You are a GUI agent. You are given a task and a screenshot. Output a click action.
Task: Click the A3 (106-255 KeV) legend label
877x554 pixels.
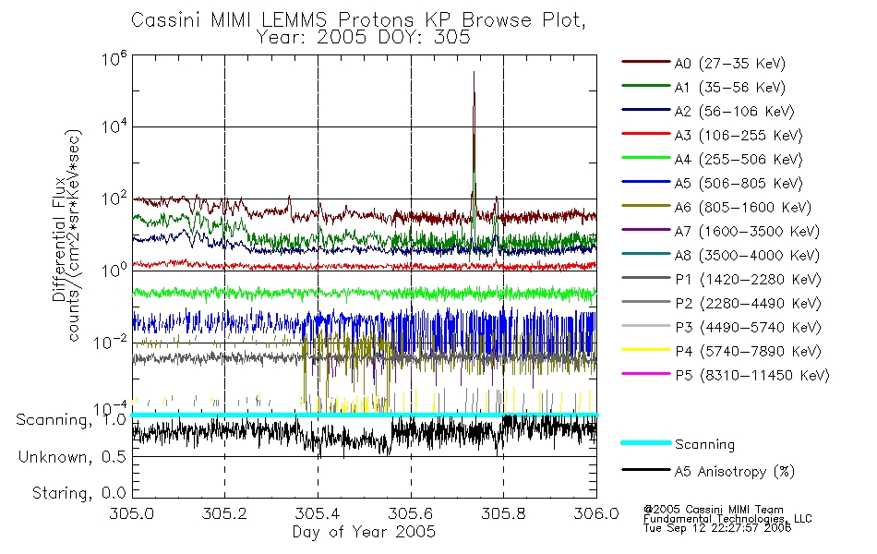pyautogui.click(x=739, y=136)
